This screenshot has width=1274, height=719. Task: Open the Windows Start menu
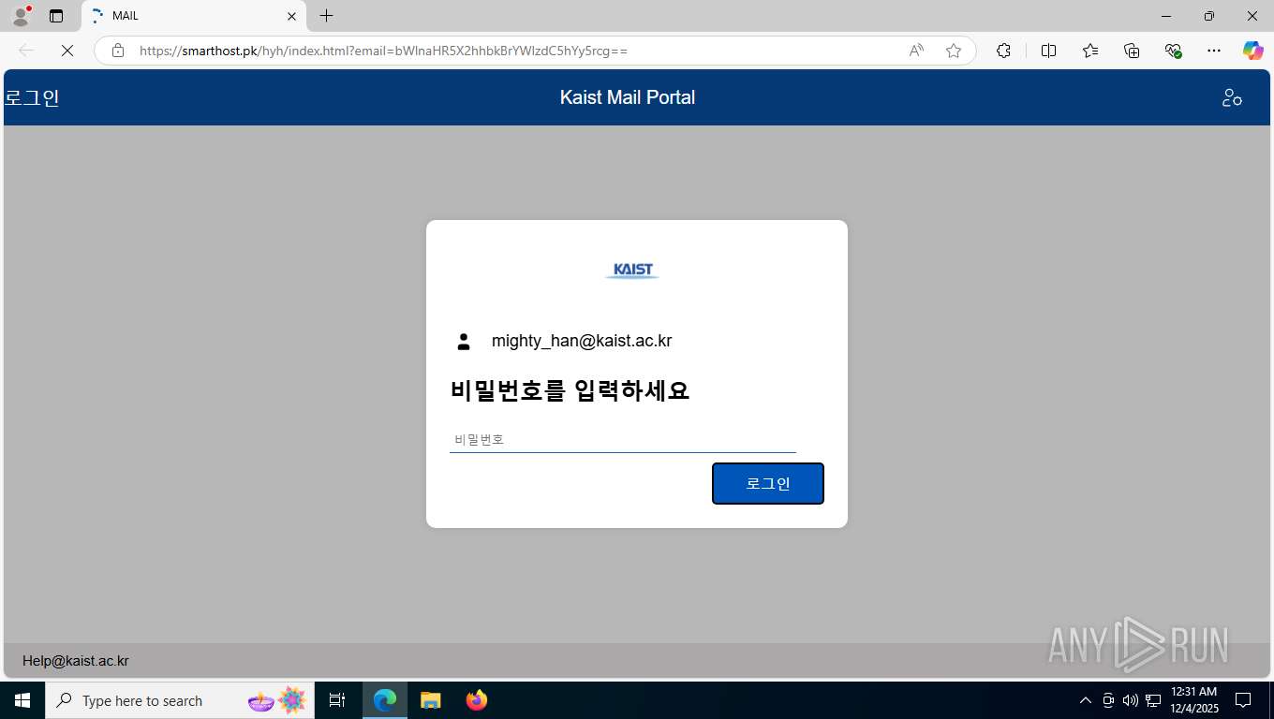point(22,700)
